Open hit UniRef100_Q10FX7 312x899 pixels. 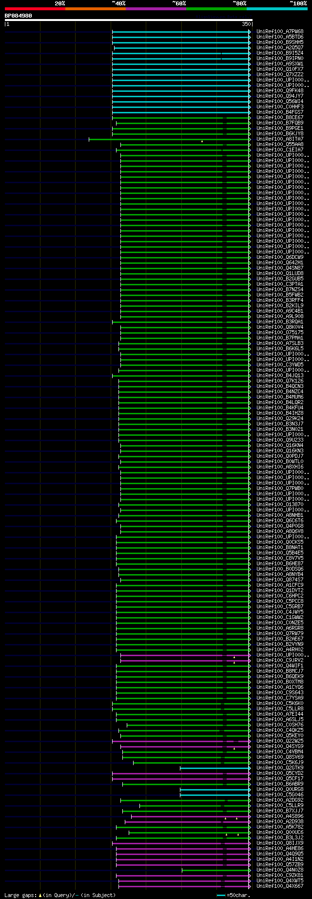280,69
